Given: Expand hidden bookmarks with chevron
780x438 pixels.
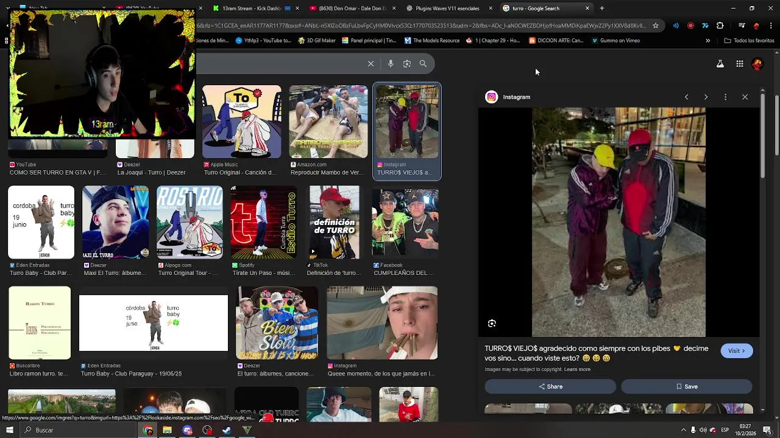Looking at the screenshot, I should (x=707, y=41).
